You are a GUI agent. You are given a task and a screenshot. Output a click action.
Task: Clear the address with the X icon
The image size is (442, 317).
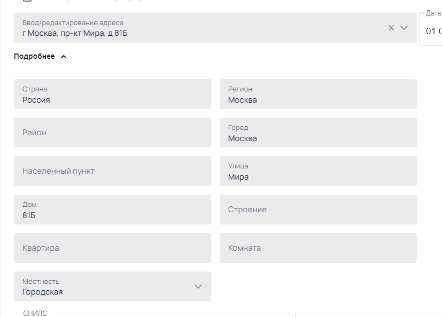[391, 28]
